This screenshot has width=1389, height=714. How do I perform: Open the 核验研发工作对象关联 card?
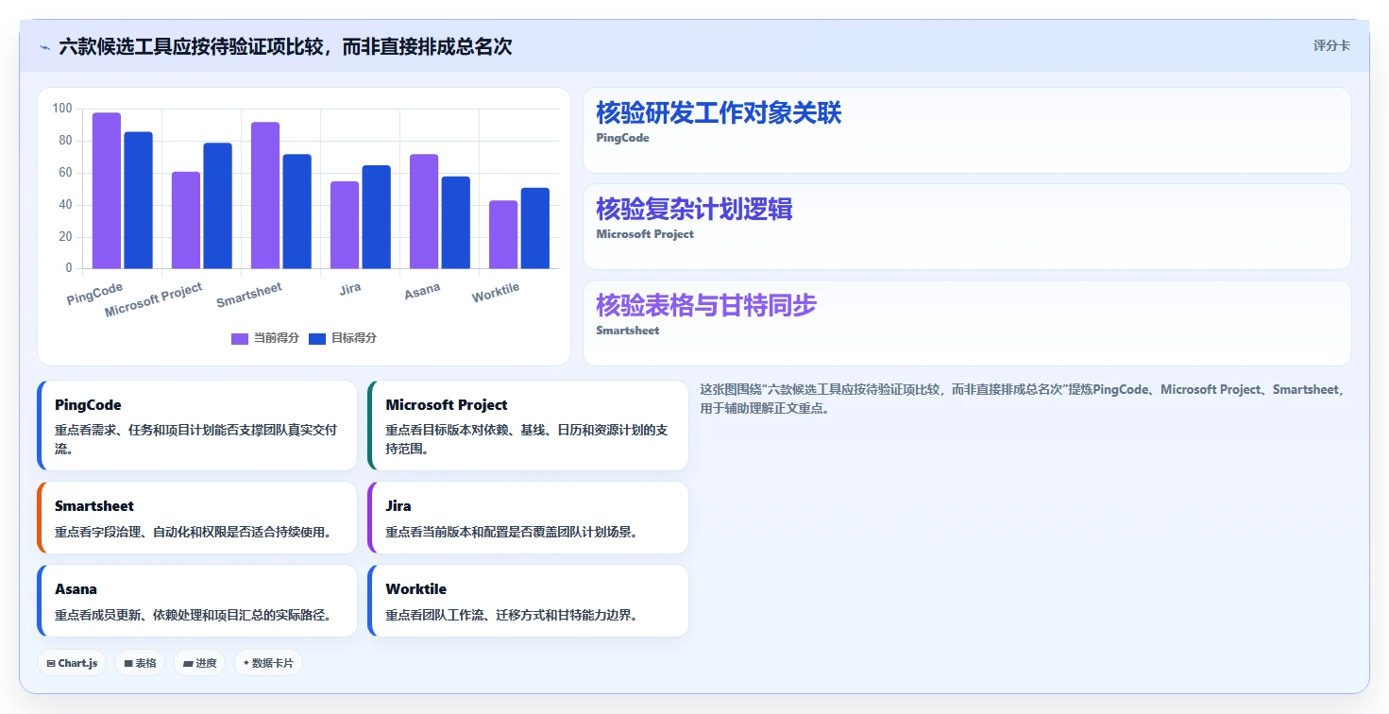click(967, 130)
